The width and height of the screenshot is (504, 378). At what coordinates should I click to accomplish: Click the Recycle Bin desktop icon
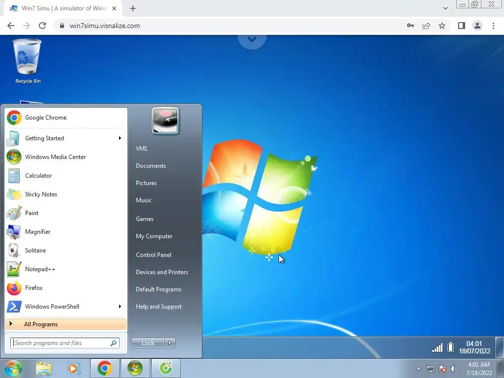[28, 62]
